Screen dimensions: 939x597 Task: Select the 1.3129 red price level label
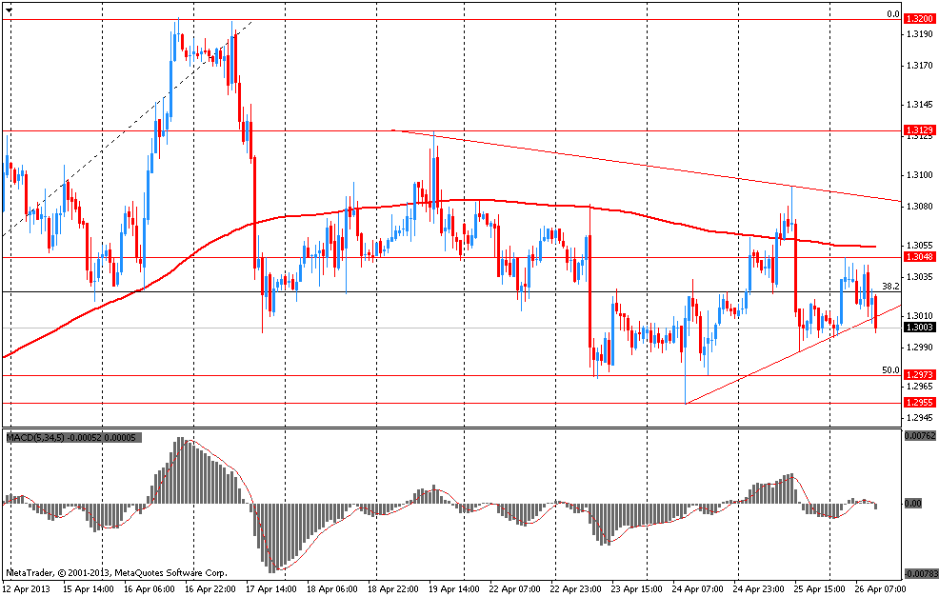[x=919, y=129]
